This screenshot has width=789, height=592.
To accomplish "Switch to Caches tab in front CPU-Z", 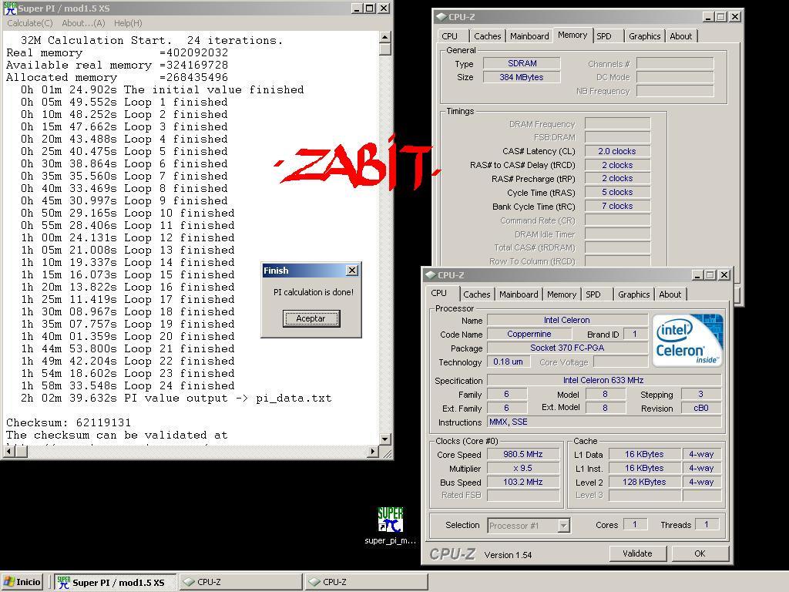I will click(476, 294).
